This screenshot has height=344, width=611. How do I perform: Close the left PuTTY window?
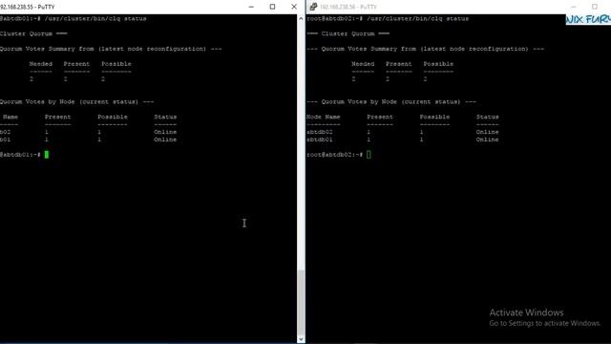point(294,7)
